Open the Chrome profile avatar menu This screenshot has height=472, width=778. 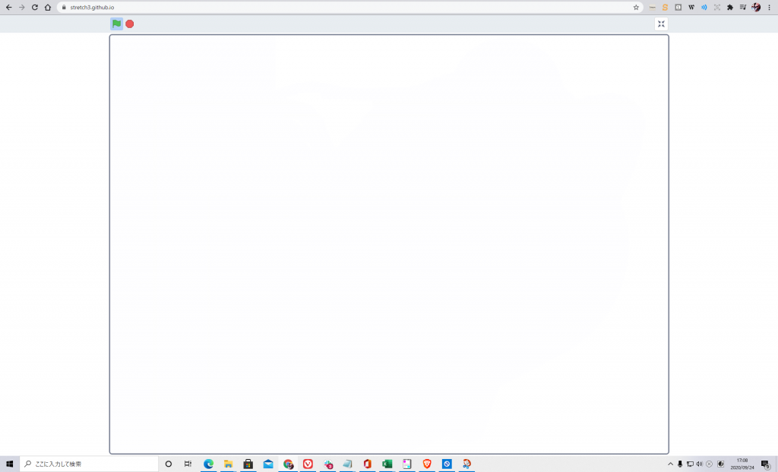[756, 7]
